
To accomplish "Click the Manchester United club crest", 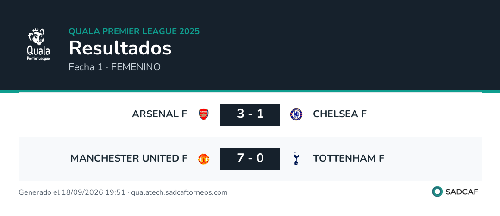I will coord(203,159).
